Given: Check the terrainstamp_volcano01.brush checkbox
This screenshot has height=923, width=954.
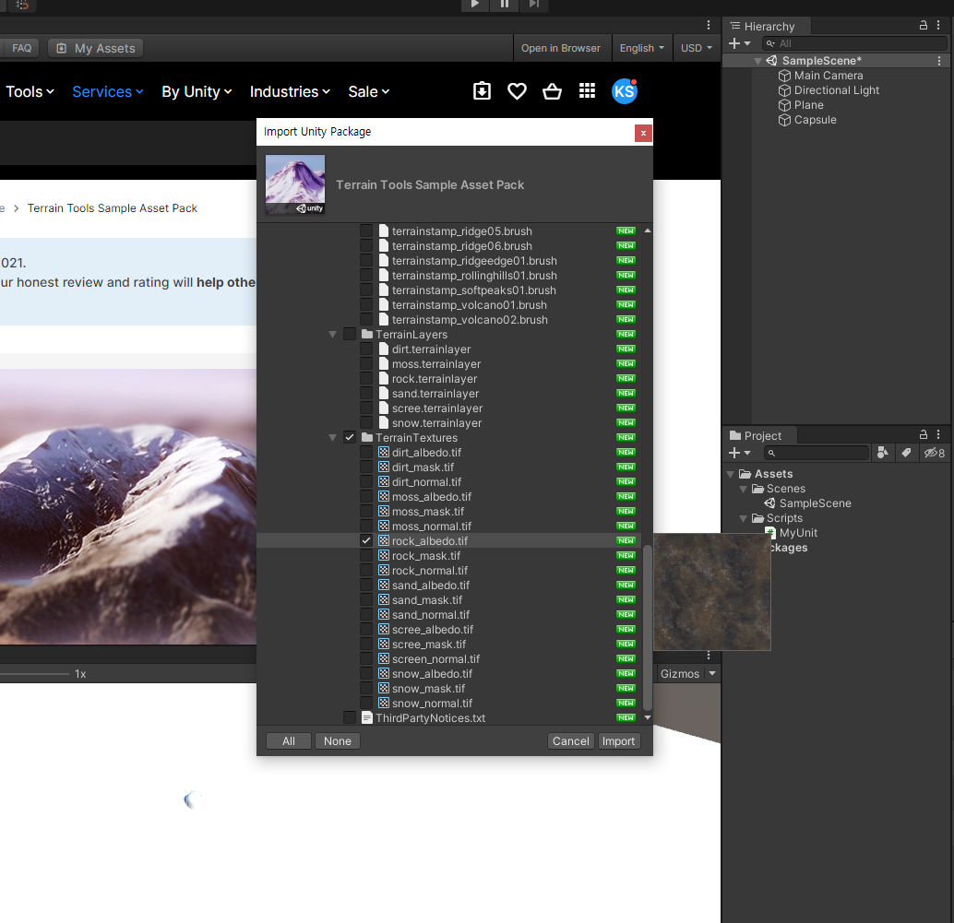Looking at the screenshot, I should pyautogui.click(x=366, y=304).
